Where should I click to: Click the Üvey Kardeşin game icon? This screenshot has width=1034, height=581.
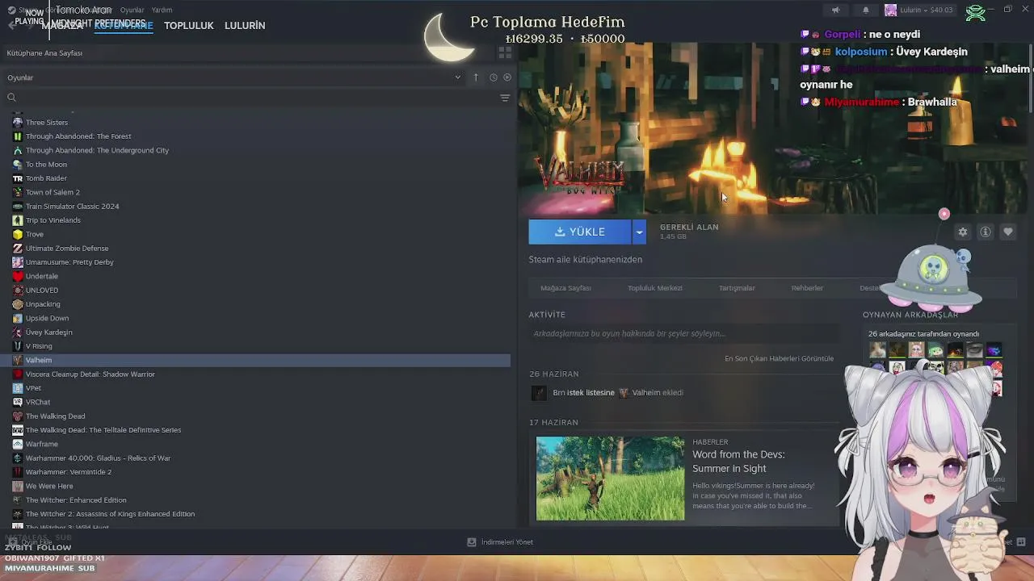(18, 332)
